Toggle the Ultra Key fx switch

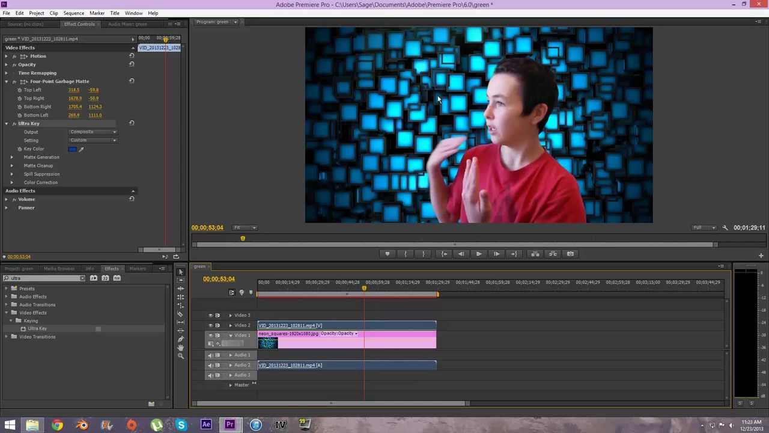[14, 123]
